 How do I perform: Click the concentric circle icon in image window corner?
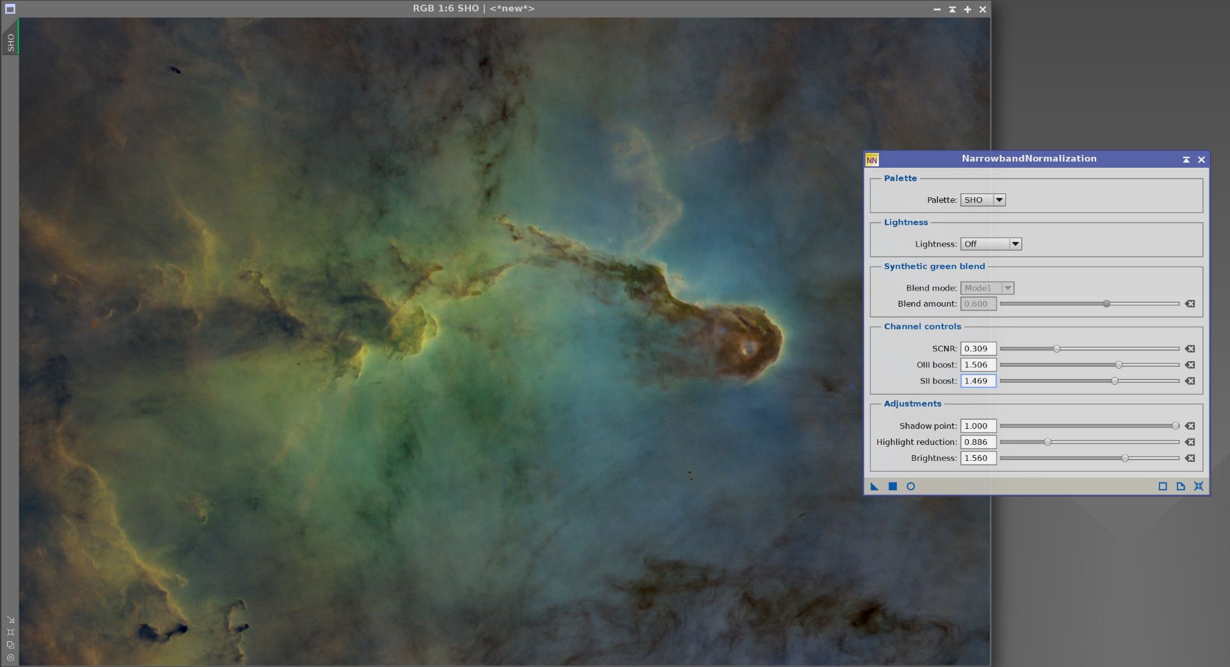tap(10, 658)
